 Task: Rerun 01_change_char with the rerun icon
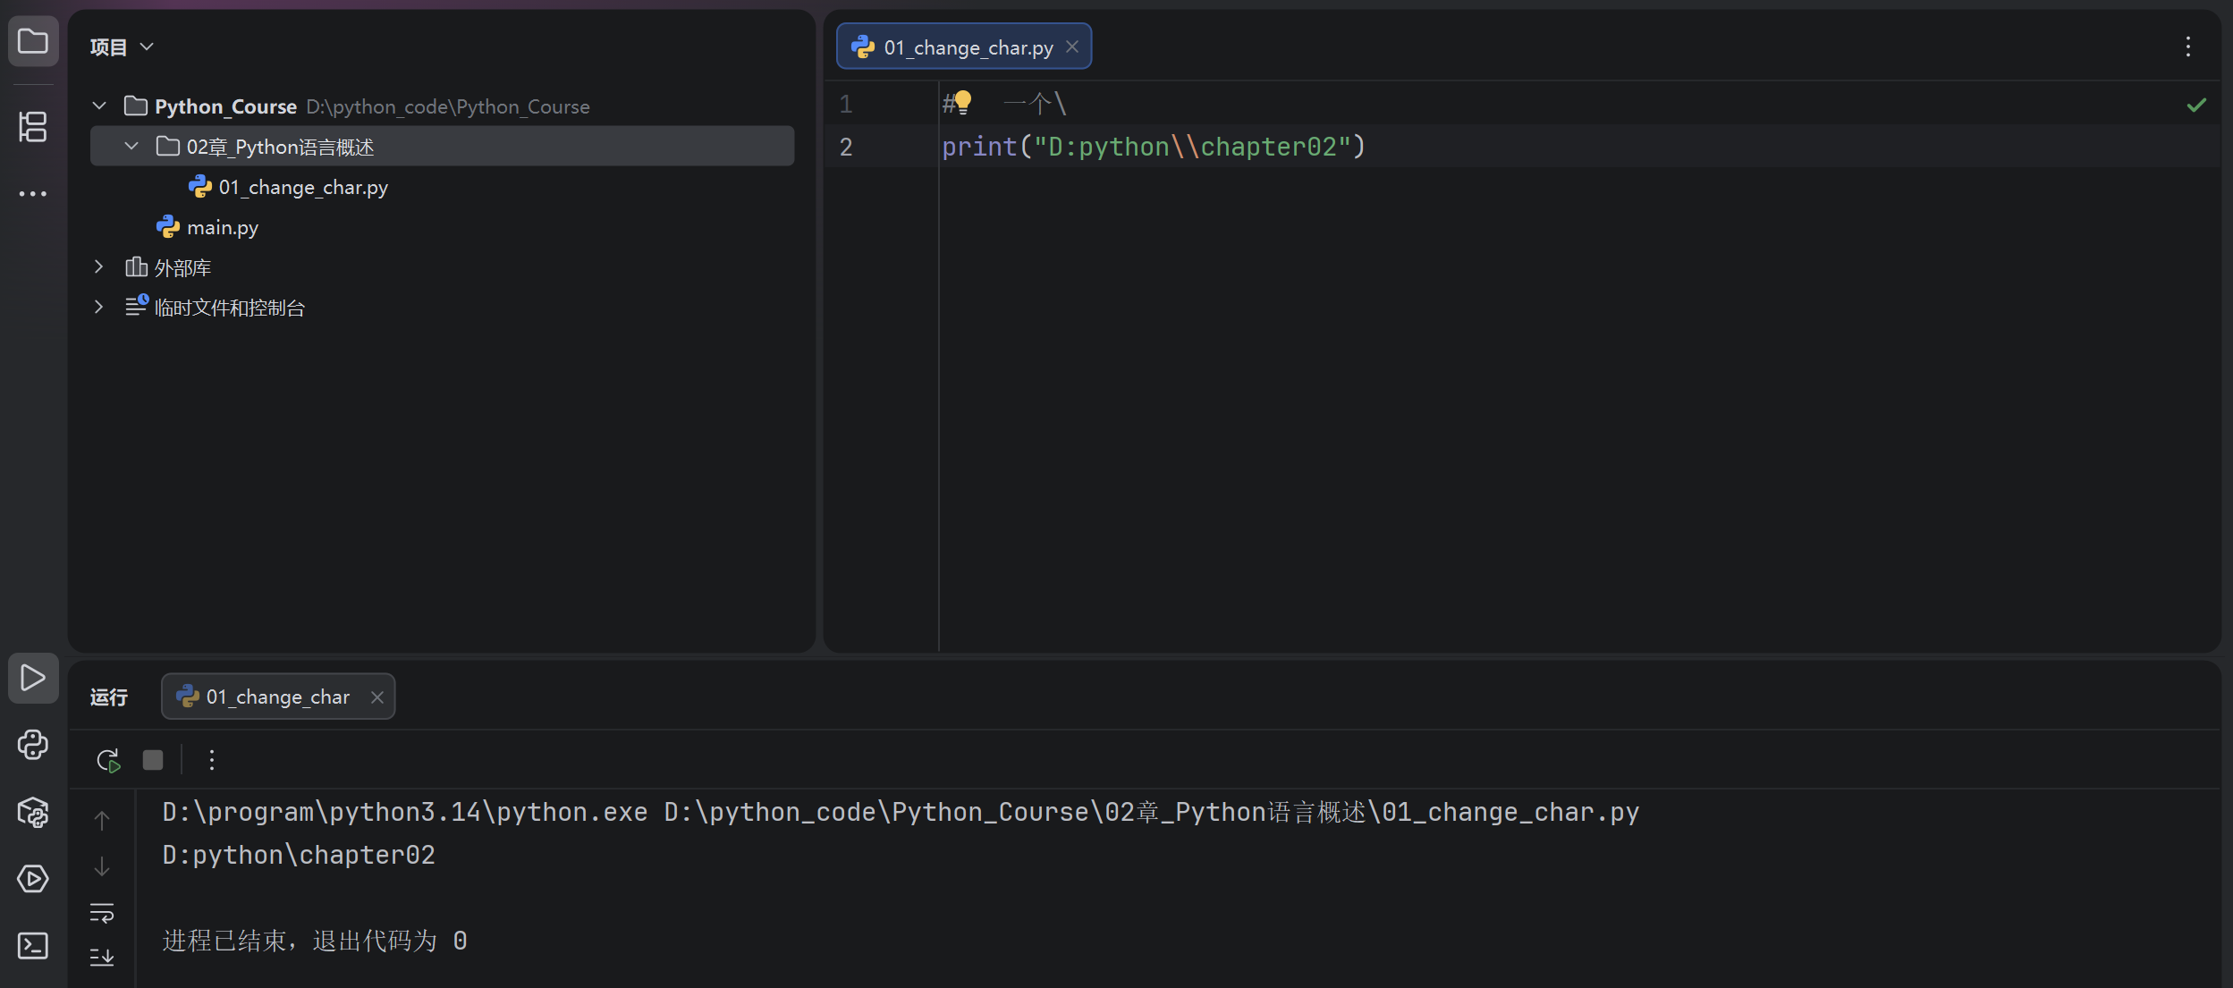108,760
